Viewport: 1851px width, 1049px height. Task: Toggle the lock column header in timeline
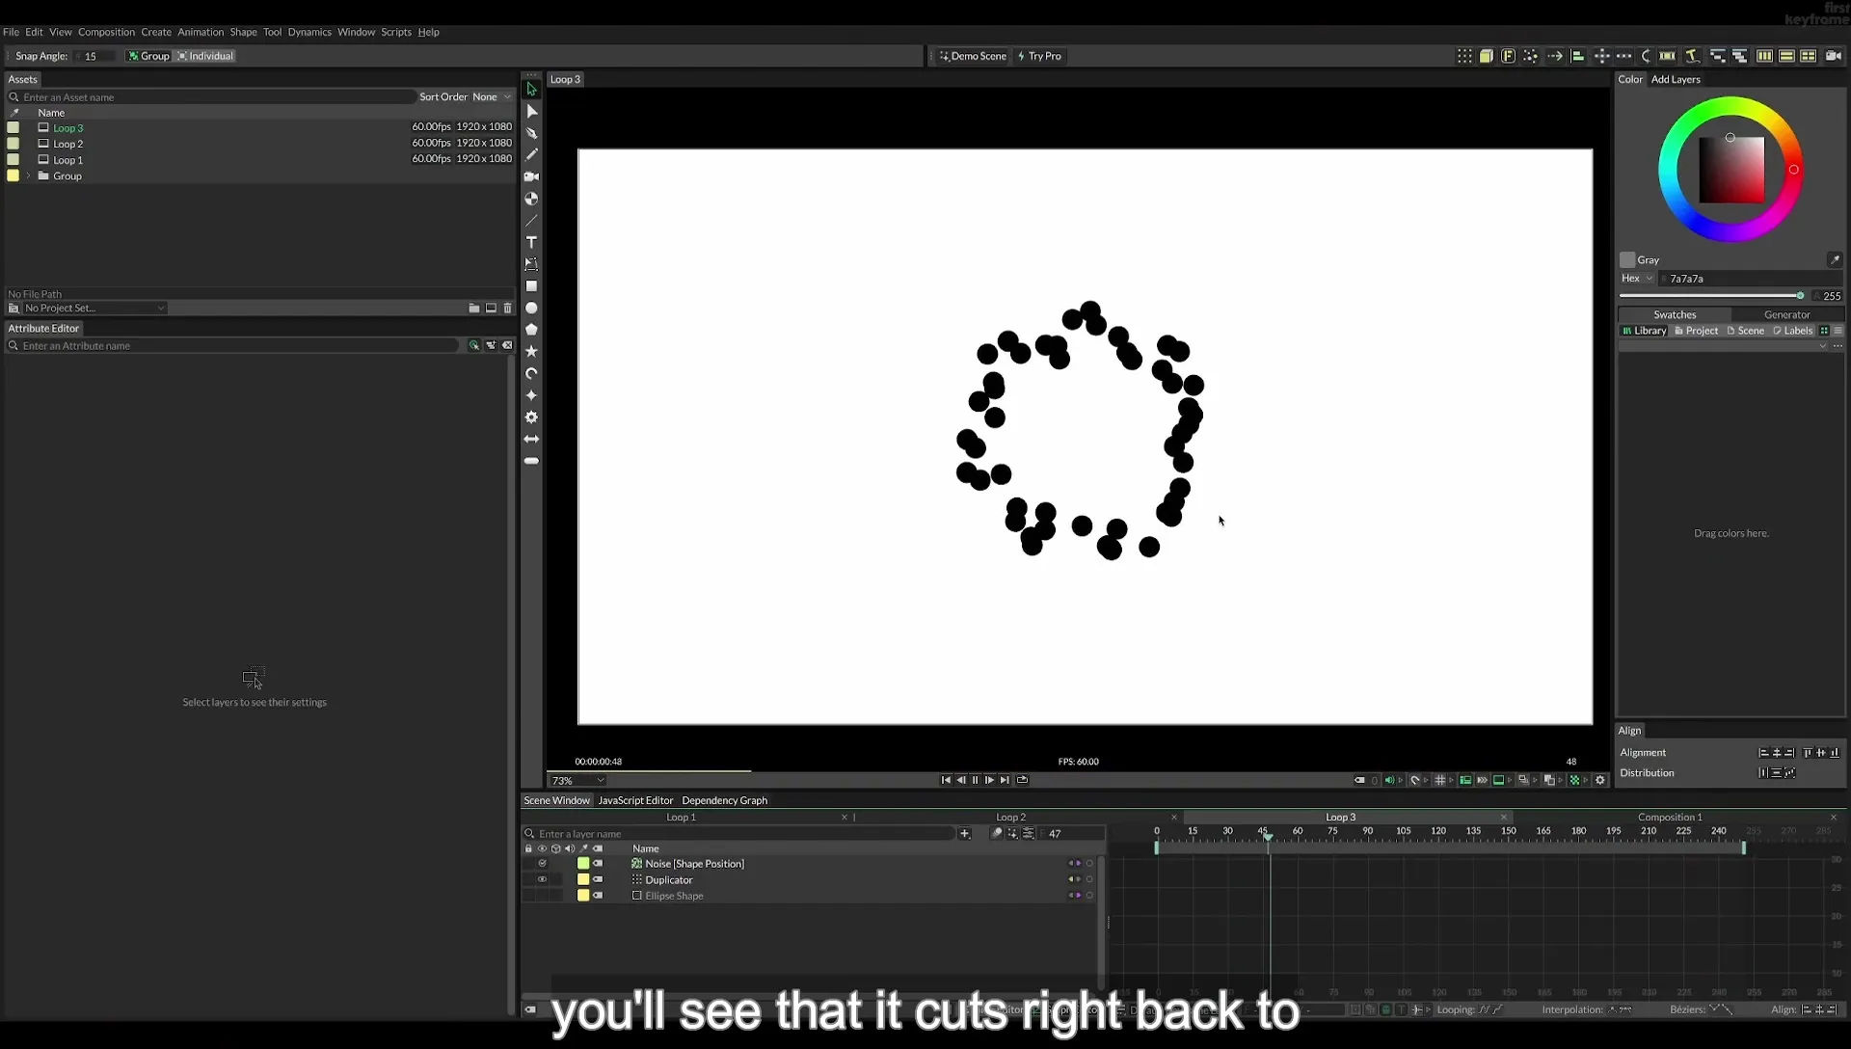point(528,848)
